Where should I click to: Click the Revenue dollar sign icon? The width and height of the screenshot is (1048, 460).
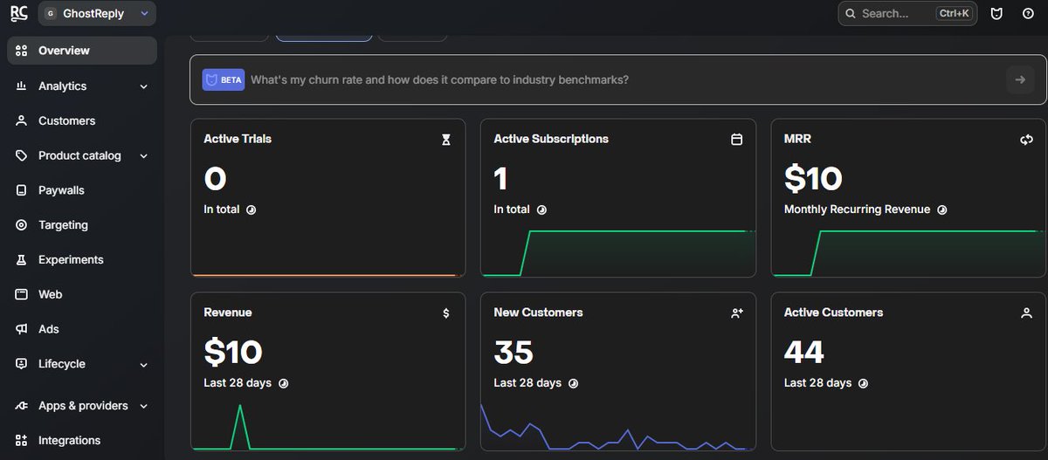pos(446,313)
